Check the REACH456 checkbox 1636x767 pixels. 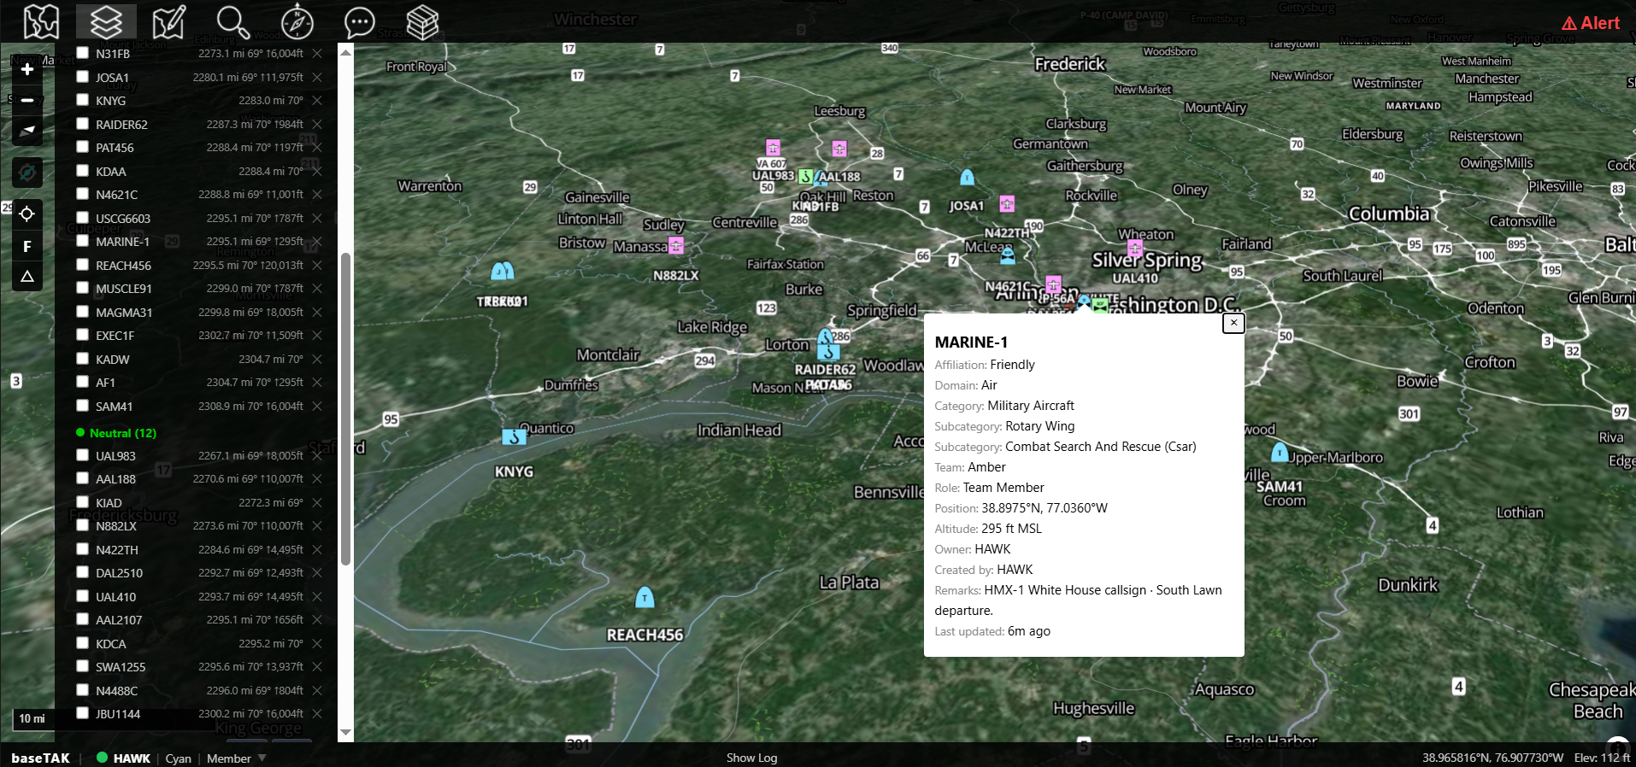click(x=83, y=265)
